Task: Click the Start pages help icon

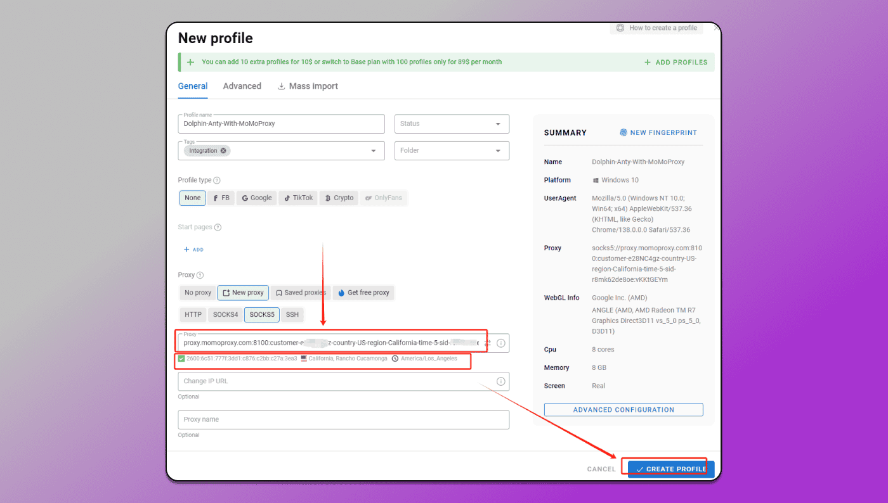Action: pyautogui.click(x=218, y=227)
